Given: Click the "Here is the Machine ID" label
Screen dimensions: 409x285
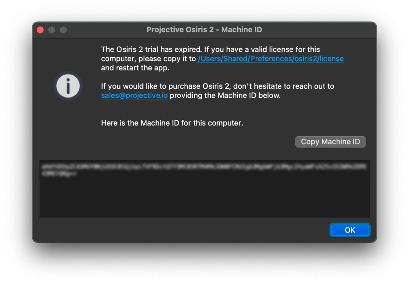Looking at the screenshot, I should point(172,123).
